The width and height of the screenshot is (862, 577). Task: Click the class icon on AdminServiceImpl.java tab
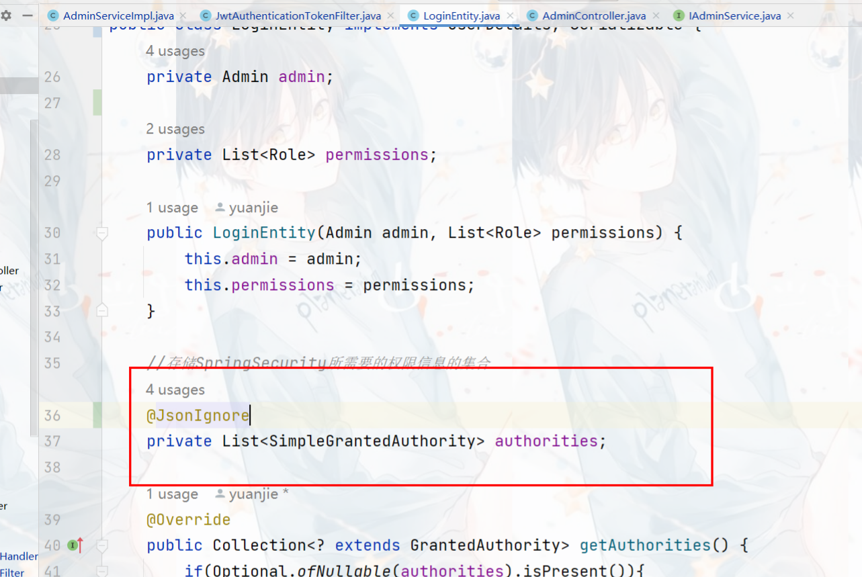[x=53, y=15]
